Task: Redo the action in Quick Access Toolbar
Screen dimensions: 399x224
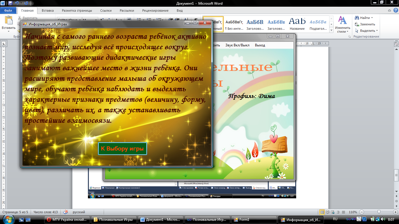Action: click(26, 3)
